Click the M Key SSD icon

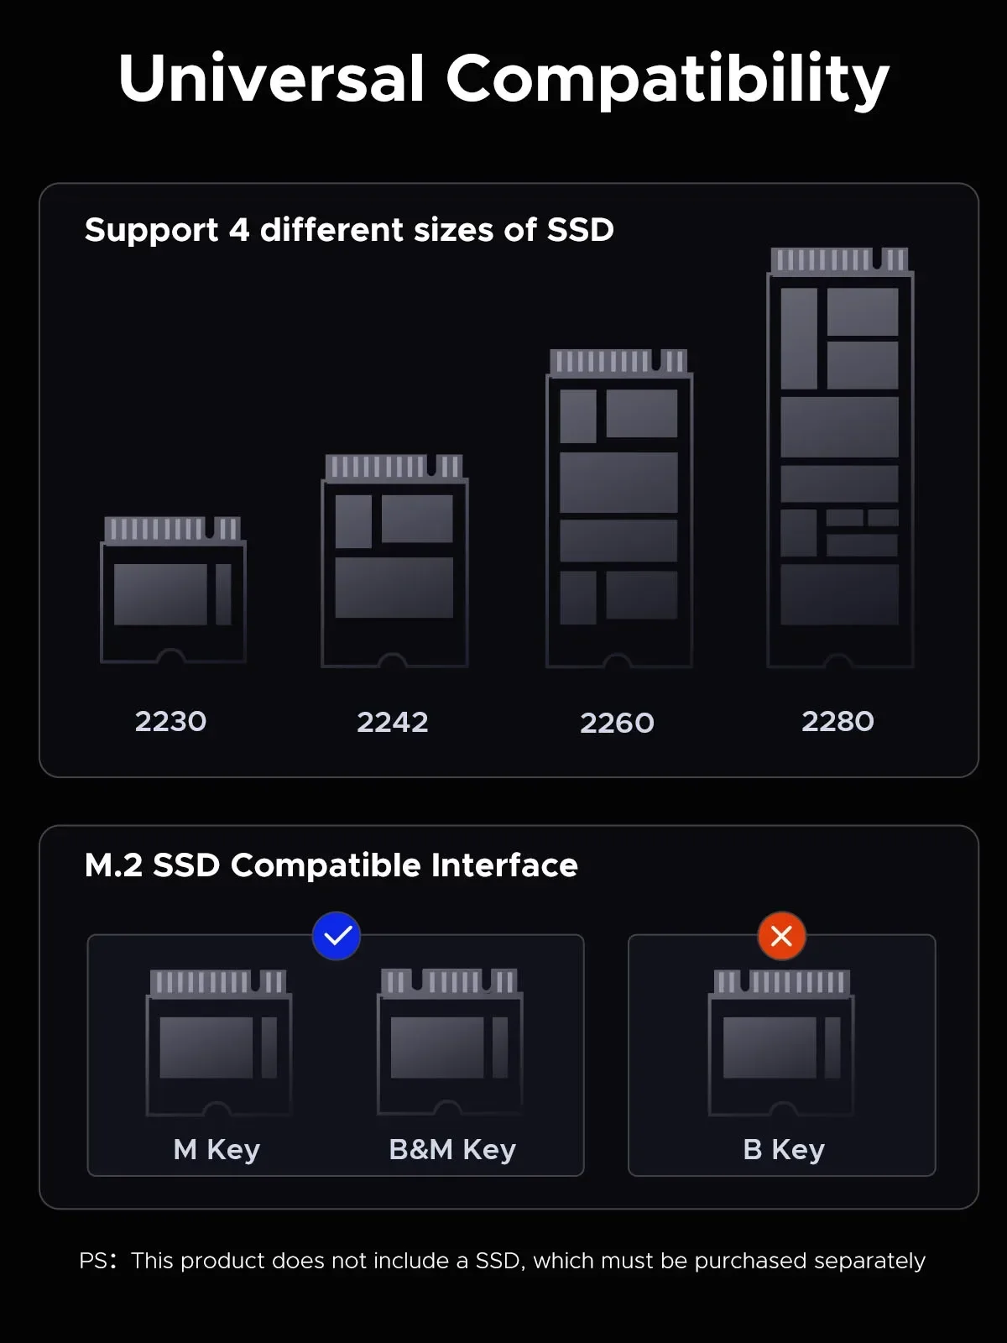coord(218,1043)
